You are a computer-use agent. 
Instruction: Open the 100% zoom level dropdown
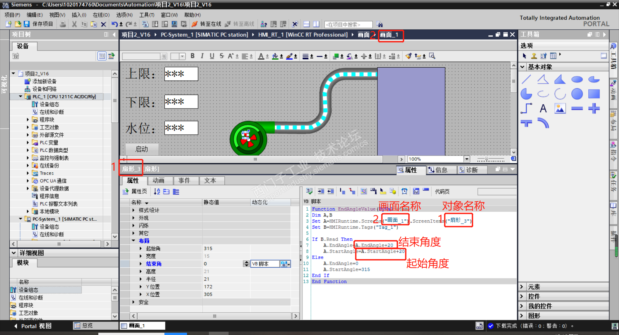coord(467,159)
